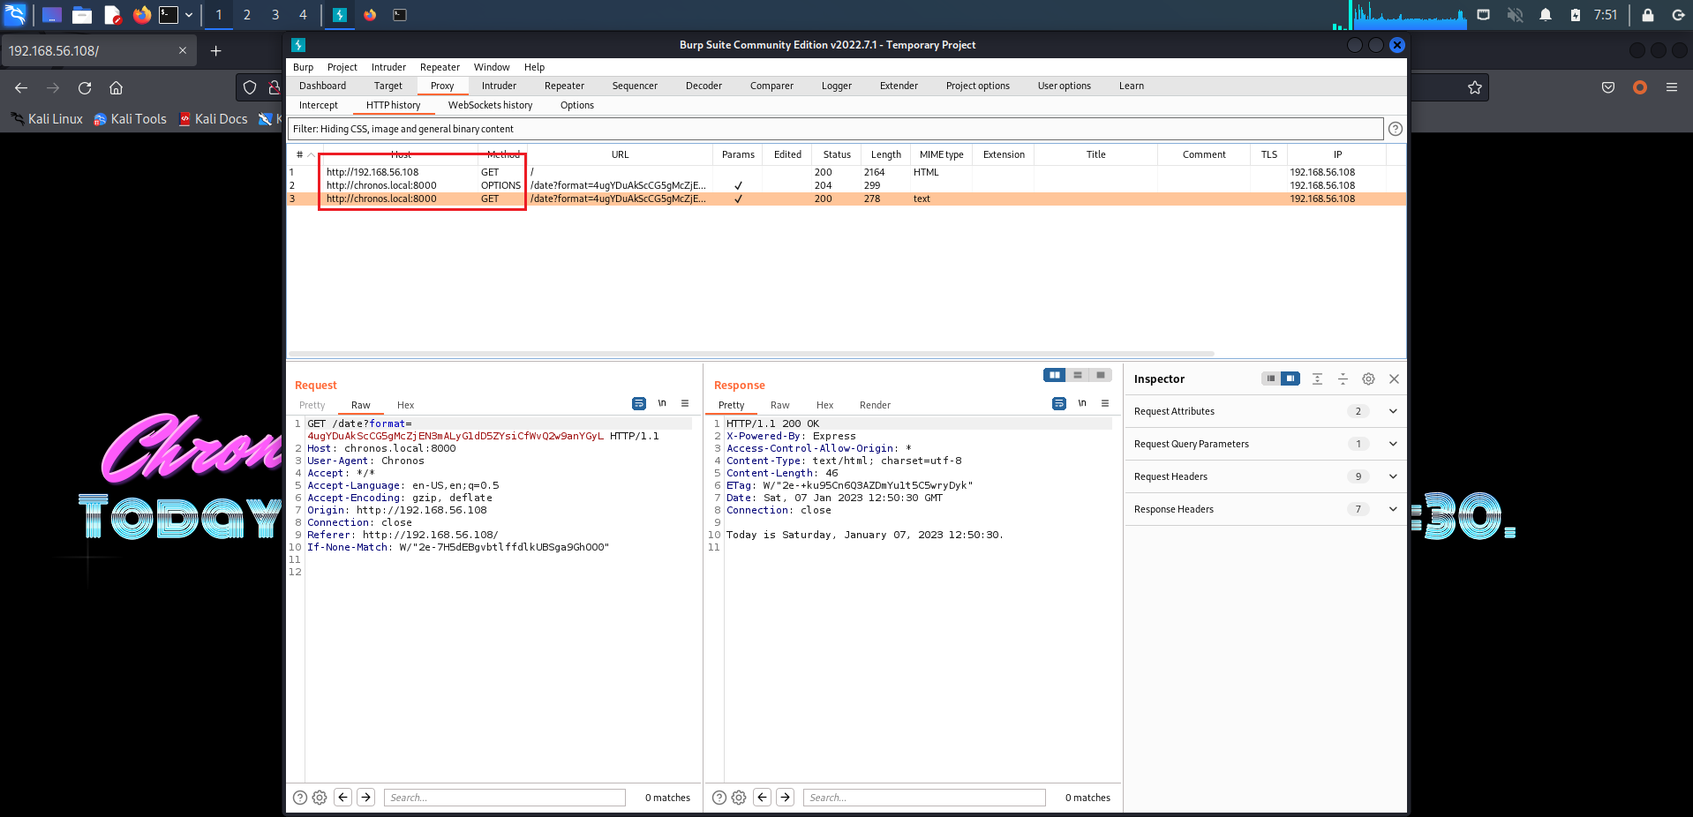Open the Burp menu
The image size is (1693, 817).
(x=303, y=67)
